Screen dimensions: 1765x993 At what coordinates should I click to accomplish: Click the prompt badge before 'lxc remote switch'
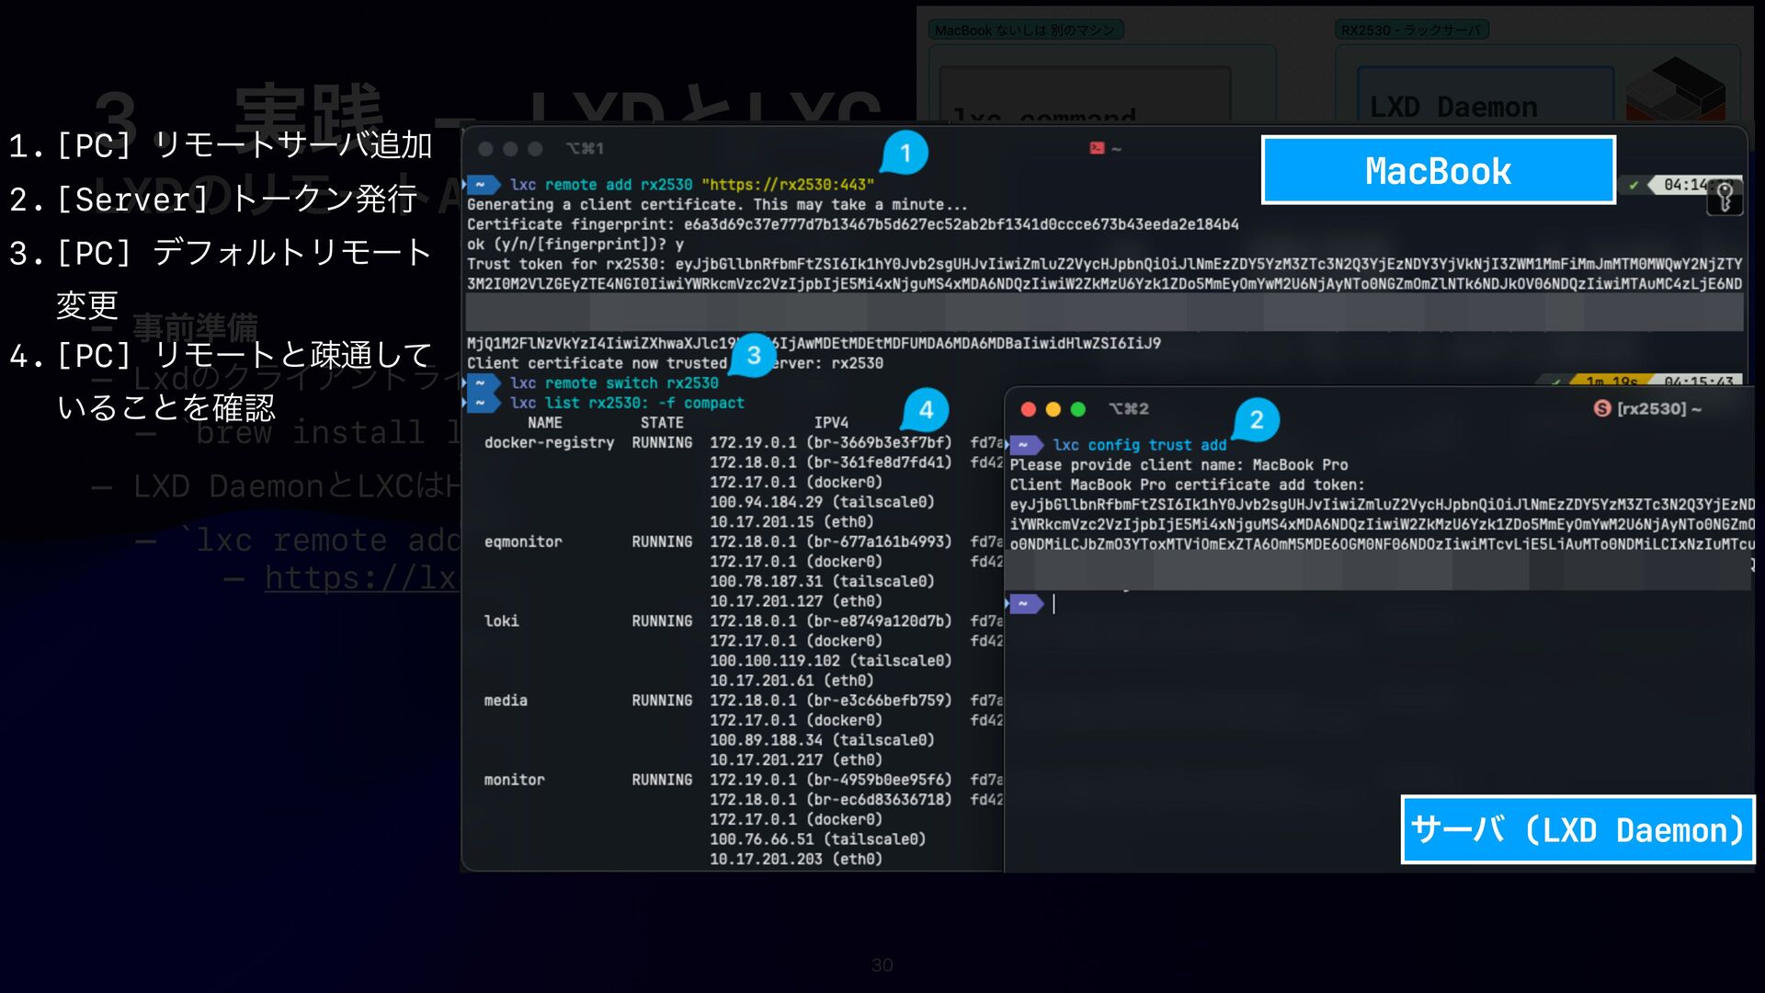(x=483, y=383)
